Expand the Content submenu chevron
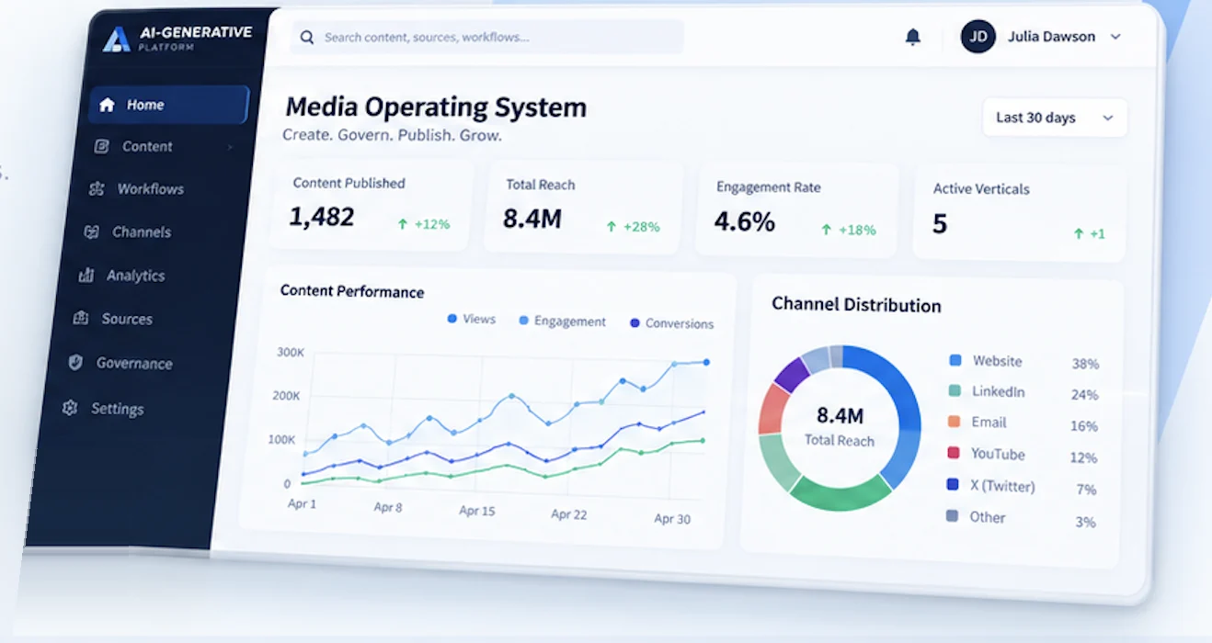This screenshot has height=643, width=1212. pos(230,147)
